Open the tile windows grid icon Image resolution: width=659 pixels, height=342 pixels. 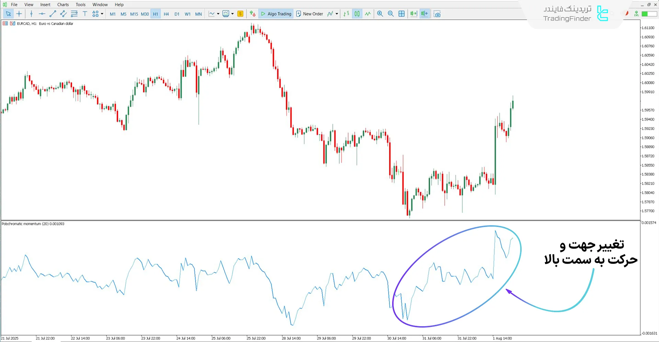pos(401,14)
